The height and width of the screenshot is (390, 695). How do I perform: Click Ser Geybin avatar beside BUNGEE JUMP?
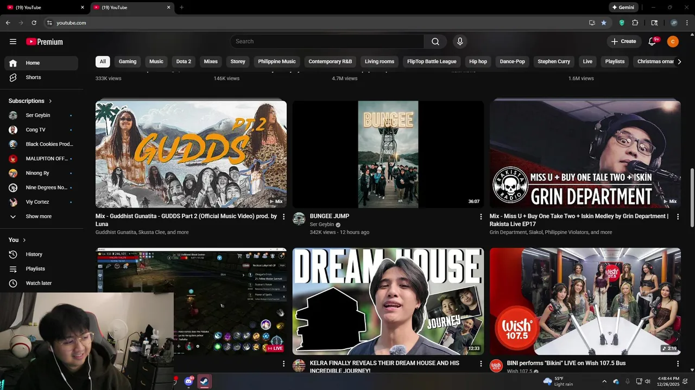(x=299, y=219)
